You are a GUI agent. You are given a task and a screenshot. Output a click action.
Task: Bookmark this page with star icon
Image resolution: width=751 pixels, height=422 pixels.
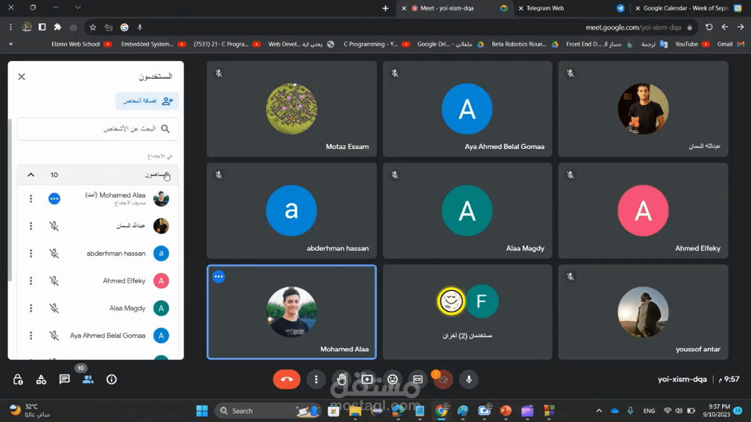click(x=93, y=27)
